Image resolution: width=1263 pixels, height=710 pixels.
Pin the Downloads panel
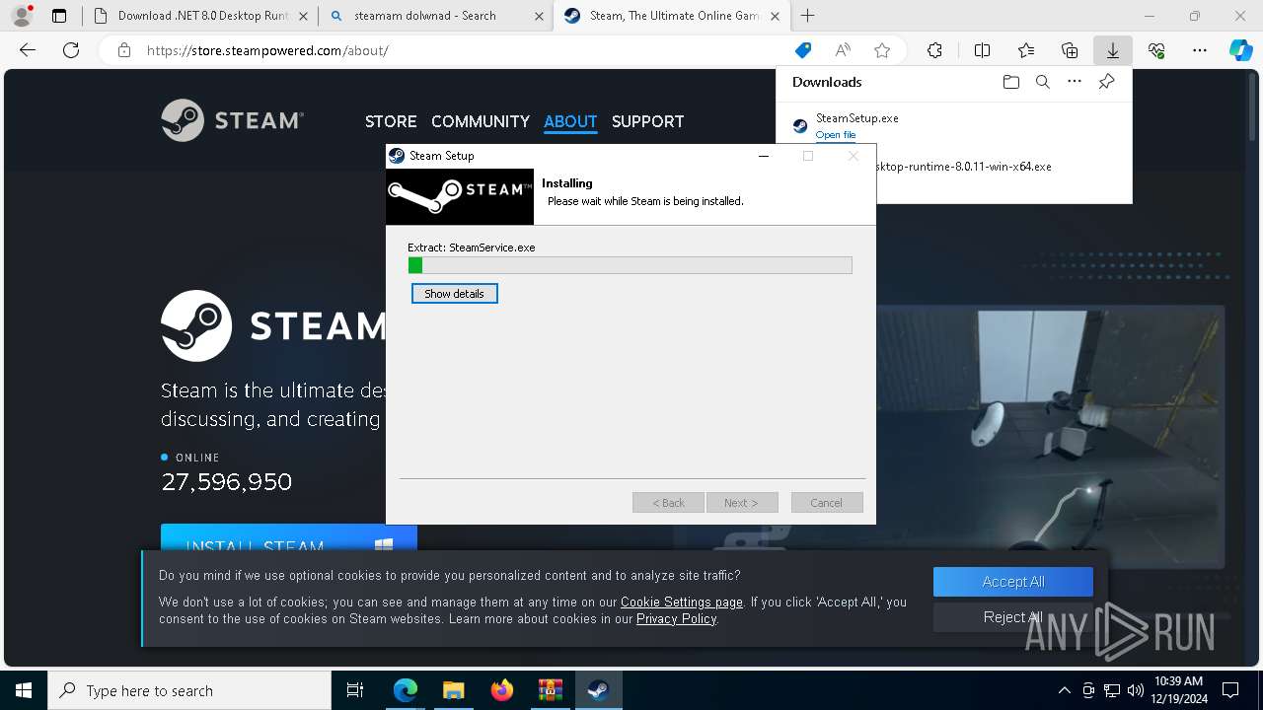(1106, 82)
